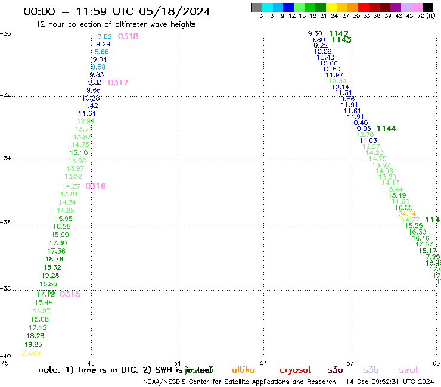Click the cryosat legend label
441x387 pixels.
tap(296, 370)
